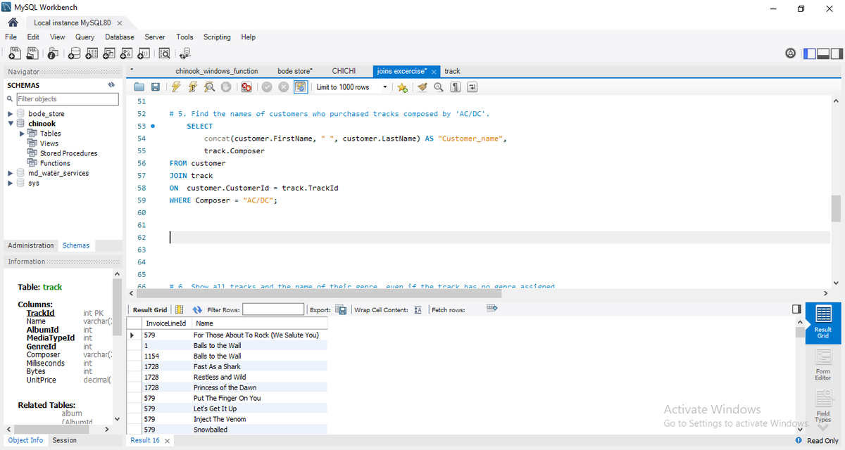The height and width of the screenshot is (450, 845).
Task: Create a new function icon
Action: (x=144, y=53)
